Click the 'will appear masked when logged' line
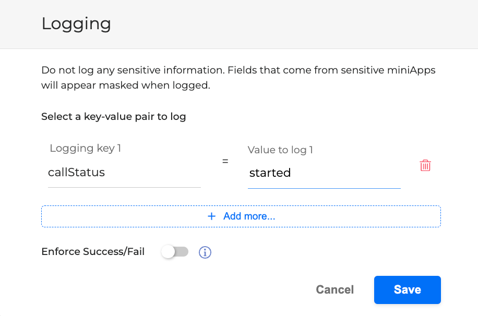 click(125, 86)
